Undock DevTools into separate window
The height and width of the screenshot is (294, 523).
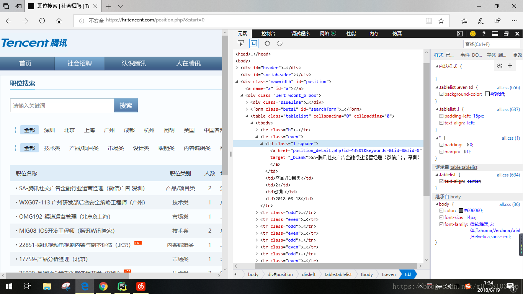(506, 34)
